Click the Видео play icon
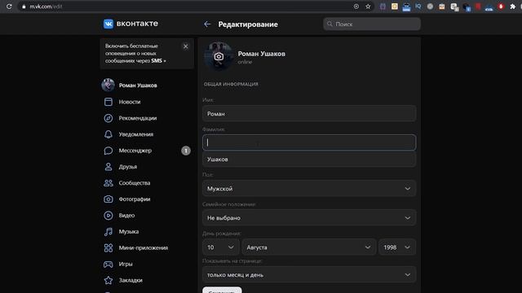The image size is (522, 293). point(108,215)
